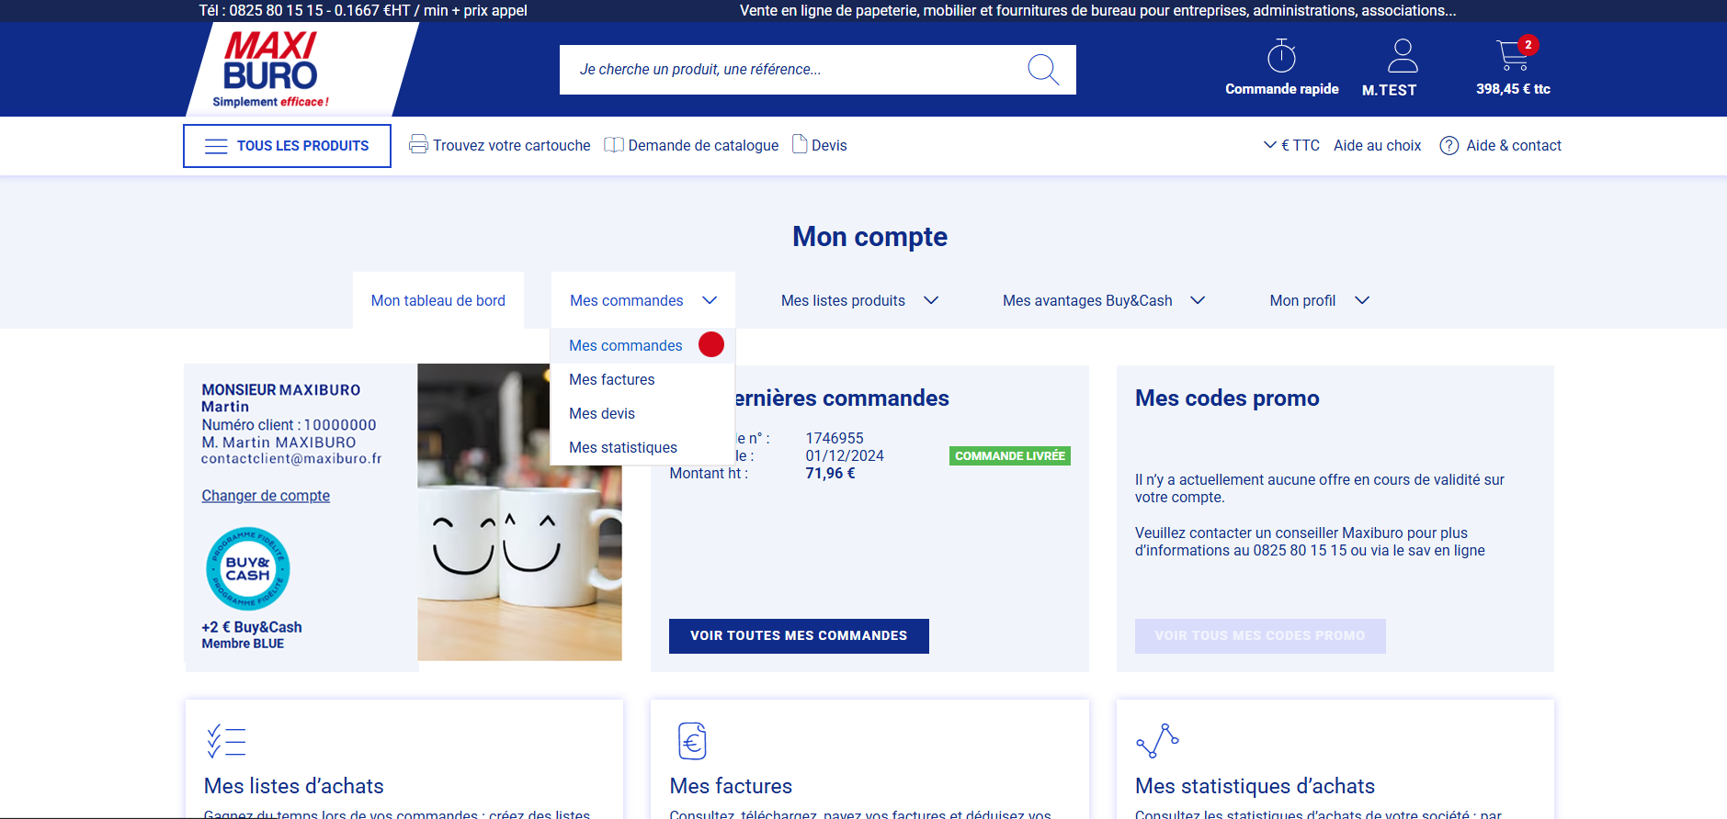Click the M.TEST user account icon
Viewport: 1727px width, 819px height.
coord(1402,57)
